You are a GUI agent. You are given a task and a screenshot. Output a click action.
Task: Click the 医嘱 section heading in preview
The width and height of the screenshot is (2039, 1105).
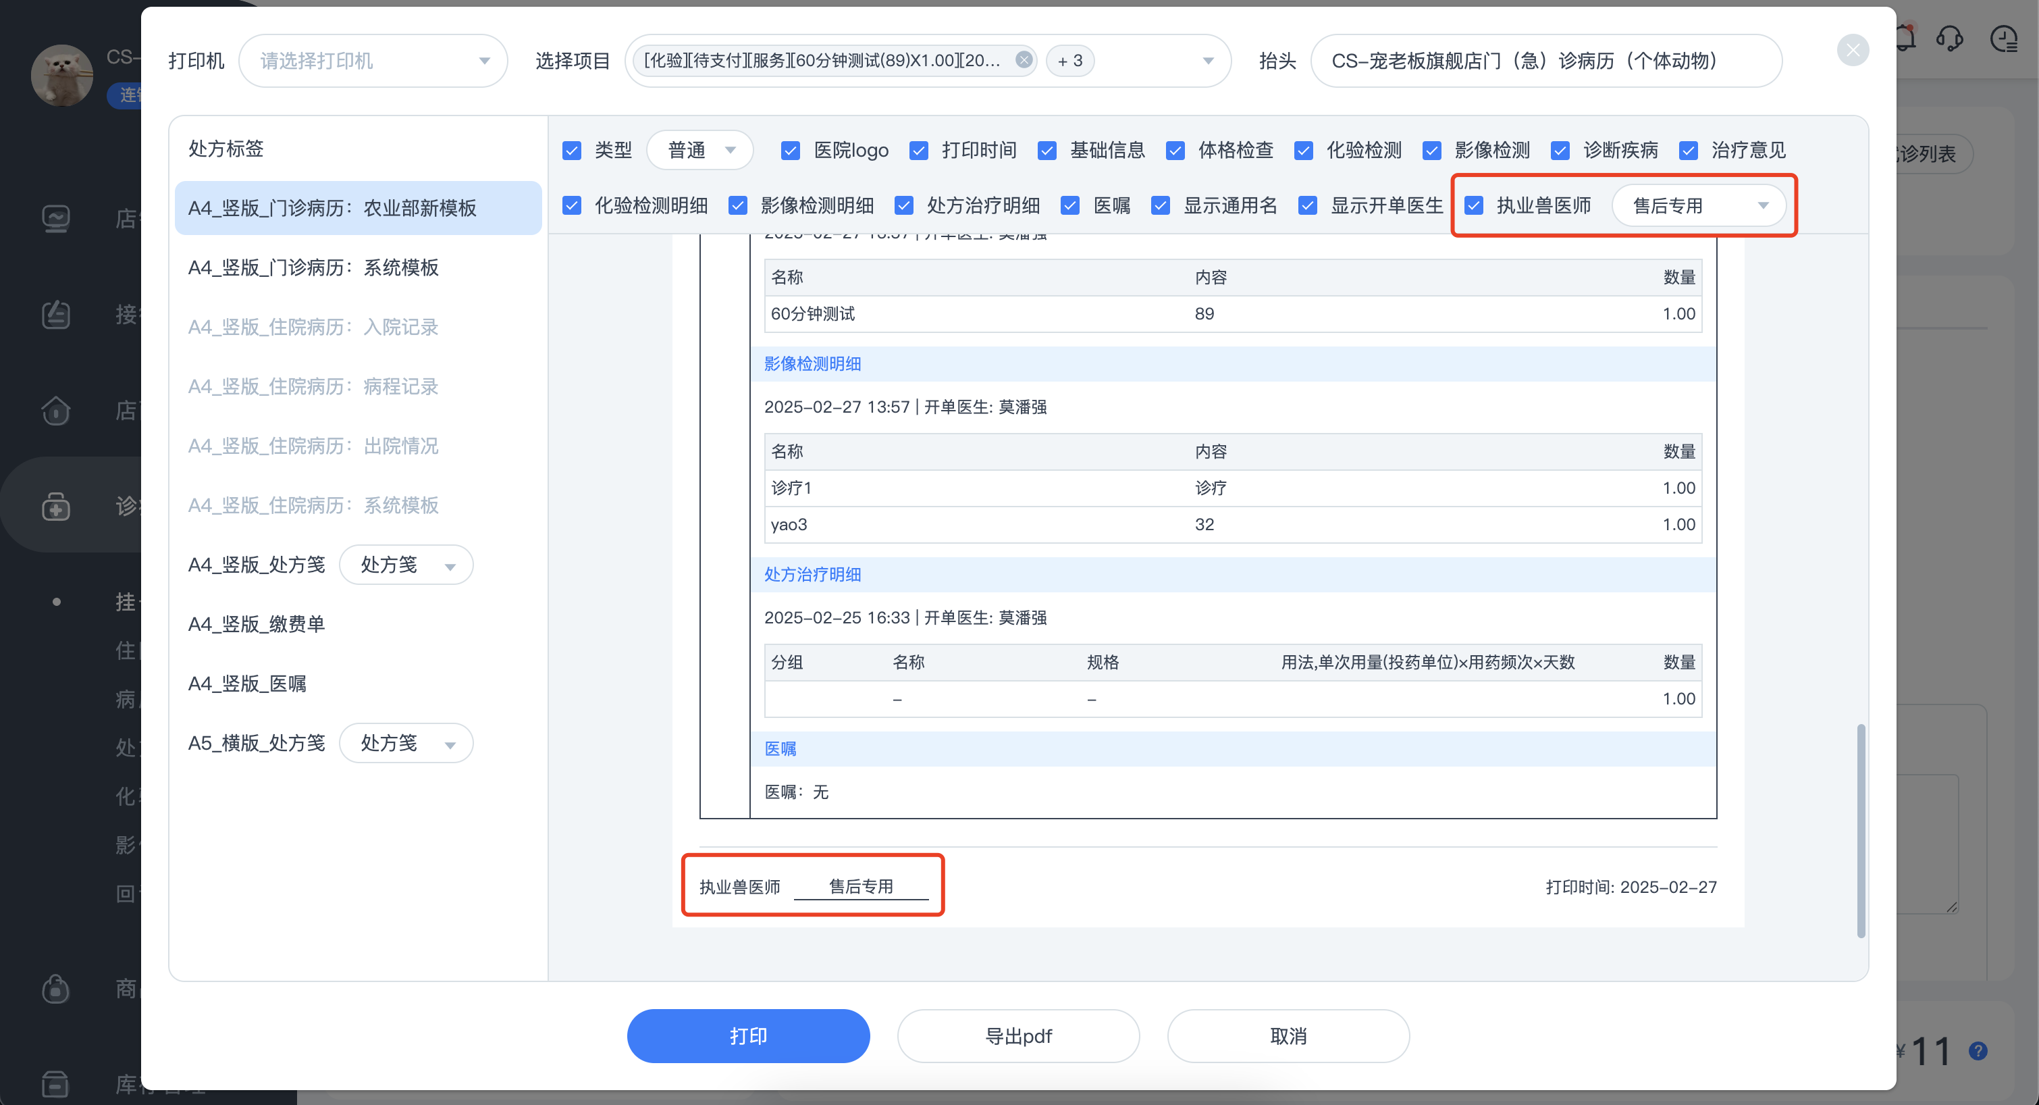pyautogui.click(x=780, y=748)
